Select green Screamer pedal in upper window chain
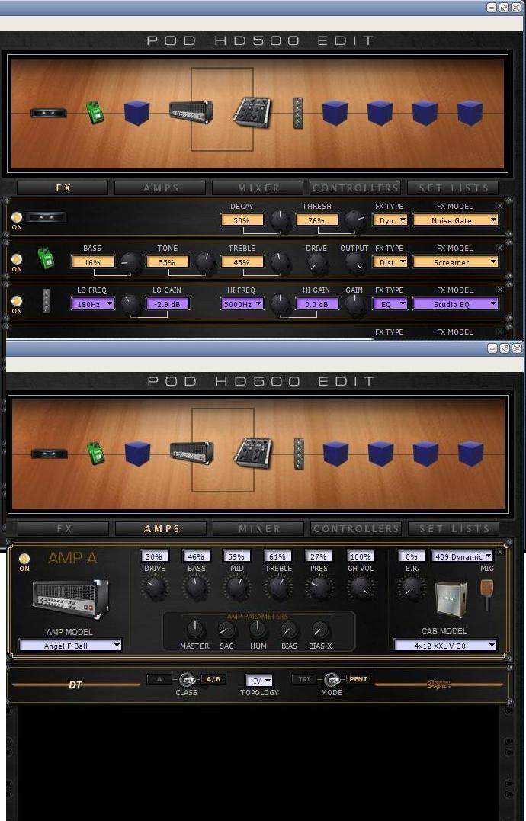Image resolution: width=526 pixels, height=821 pixels. (x=95, y=113)
